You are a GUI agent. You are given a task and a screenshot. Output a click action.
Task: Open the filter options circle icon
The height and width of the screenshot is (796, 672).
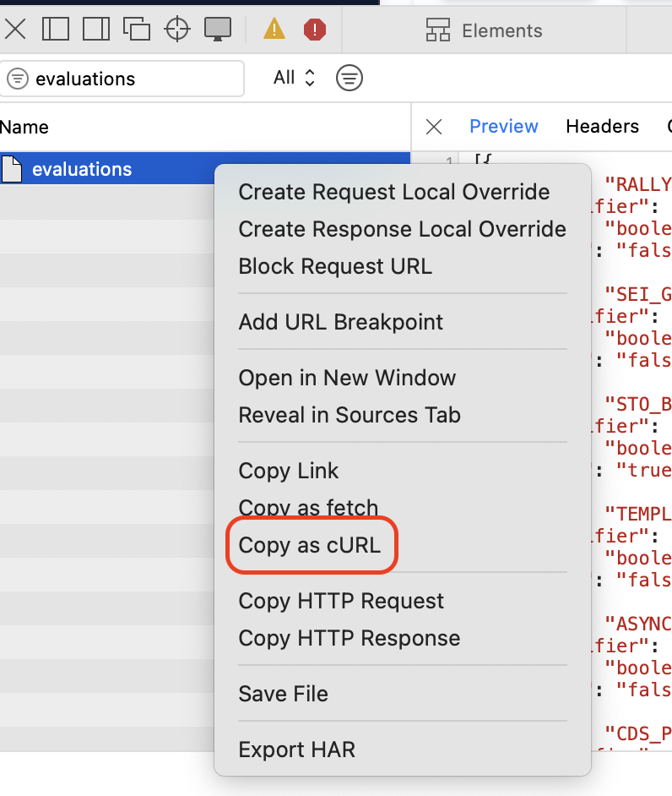(350, 79)
